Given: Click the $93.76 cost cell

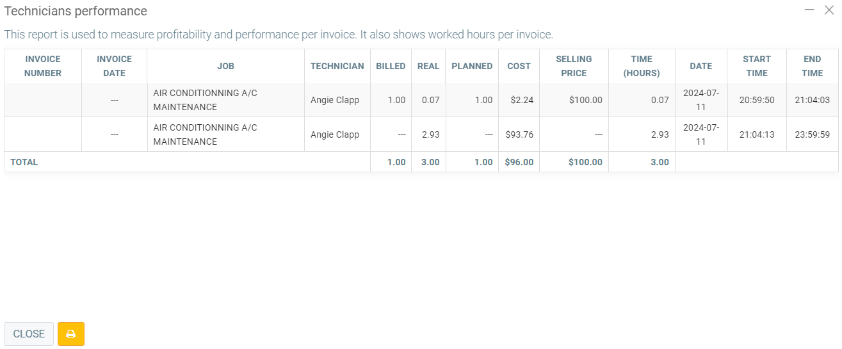Looking at the screenshot, I should 519,134.
